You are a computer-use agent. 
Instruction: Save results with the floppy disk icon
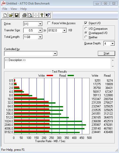click(17, 15)
